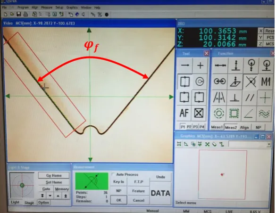Select the M1 function icon
The height and width of the screenshot is (213, 276).
coord(266,82)
